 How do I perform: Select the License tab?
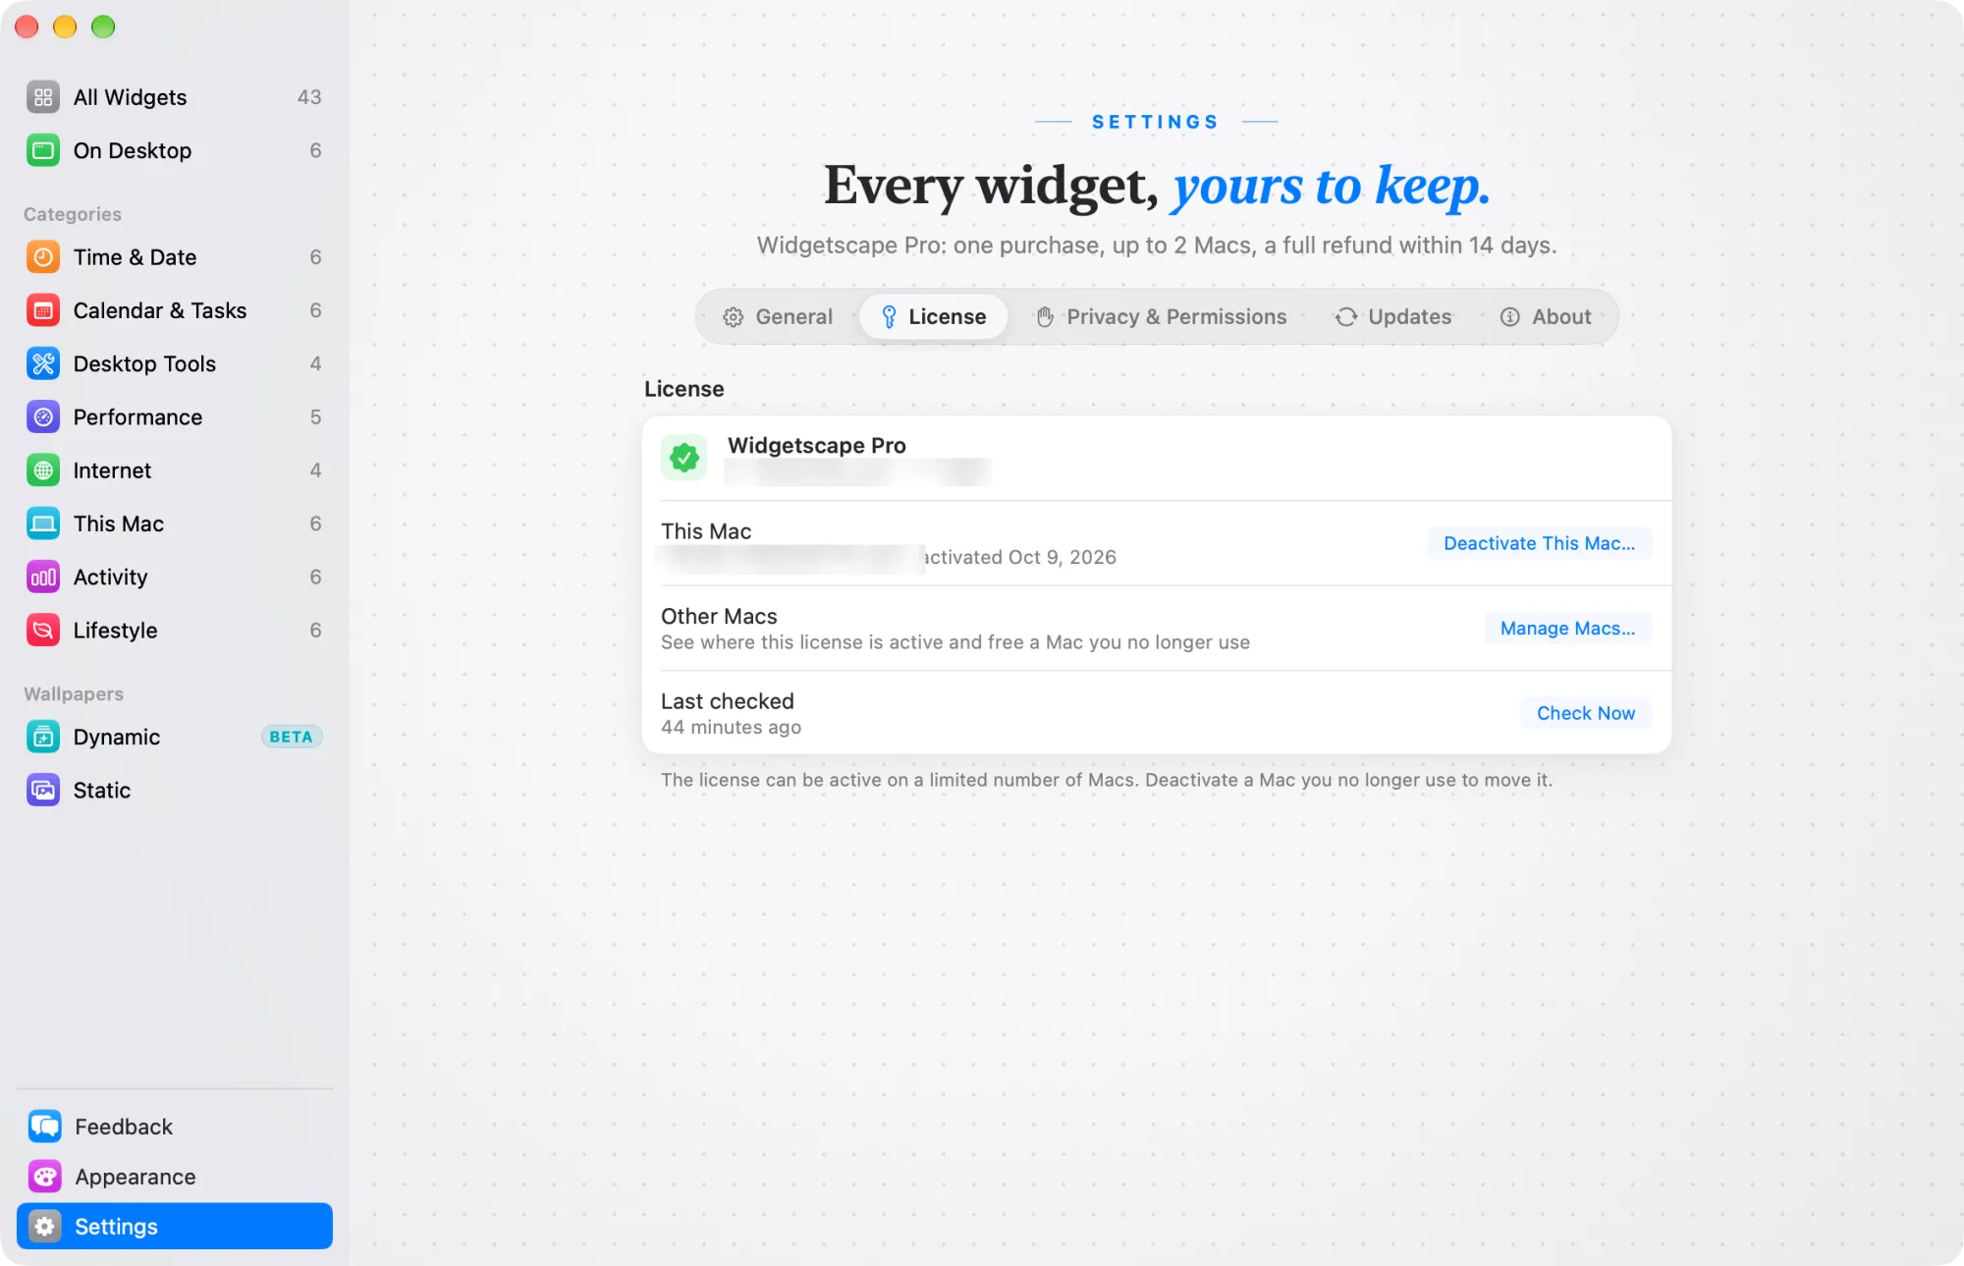point(934,317)
